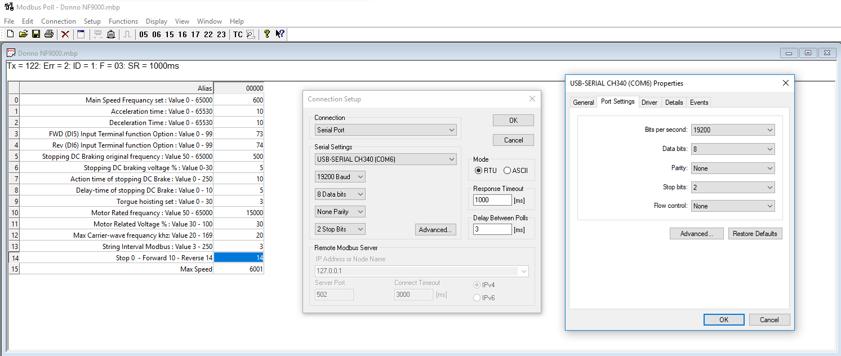Click the Response Timeout input field
This screenshot has width=841, height=356.
click(492, 200)
